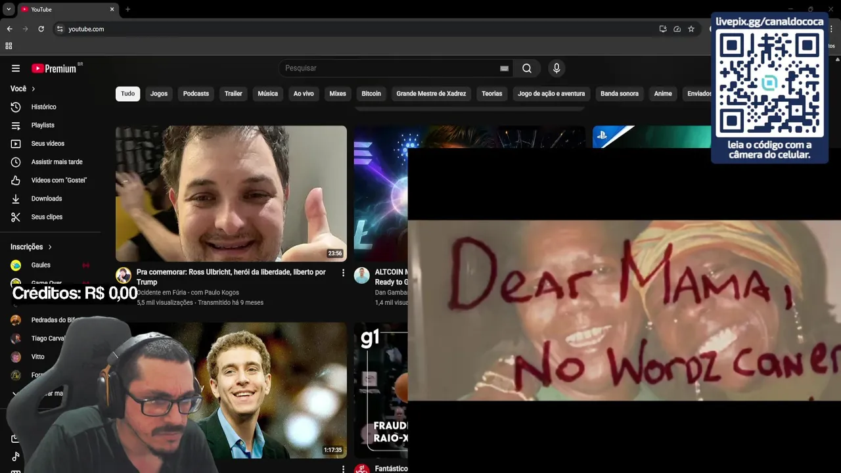841x473 pixels.
Task: Select the Jogos filter chip
Action: point(159,94)
